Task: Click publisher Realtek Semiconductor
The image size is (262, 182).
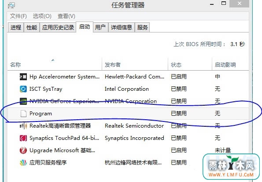Action: 134,126
